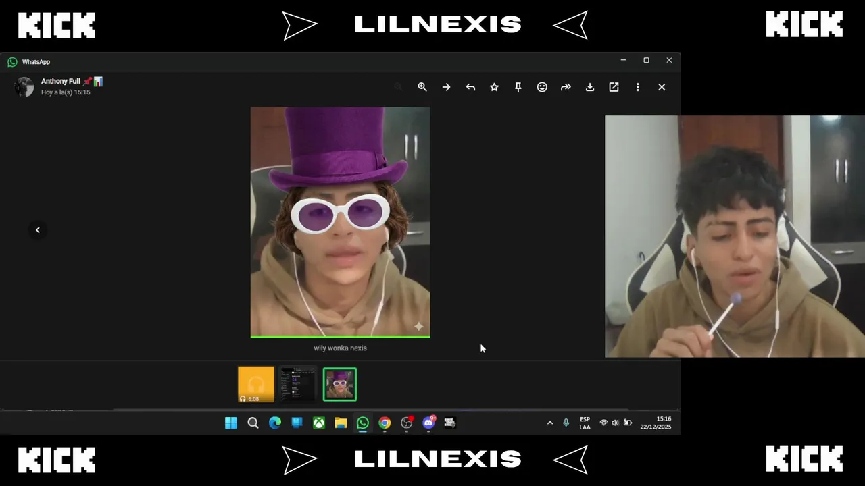The width and height of the screenshot is (865, 486).
Task: Switch to OBS Studio on the taskbar
Action: click(x=407, y=423)
